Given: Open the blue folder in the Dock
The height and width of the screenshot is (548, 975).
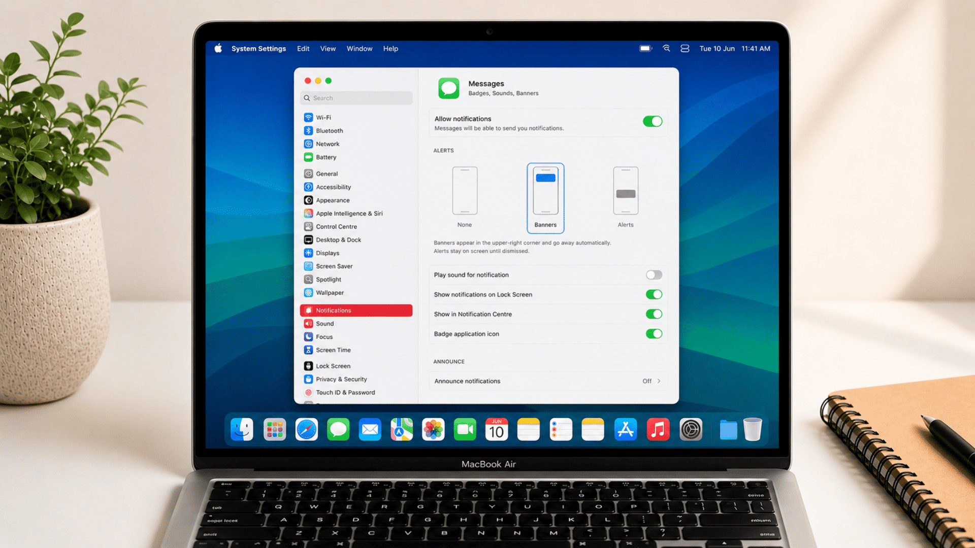Looking at the screenshot, I should [x=728, y=430].
